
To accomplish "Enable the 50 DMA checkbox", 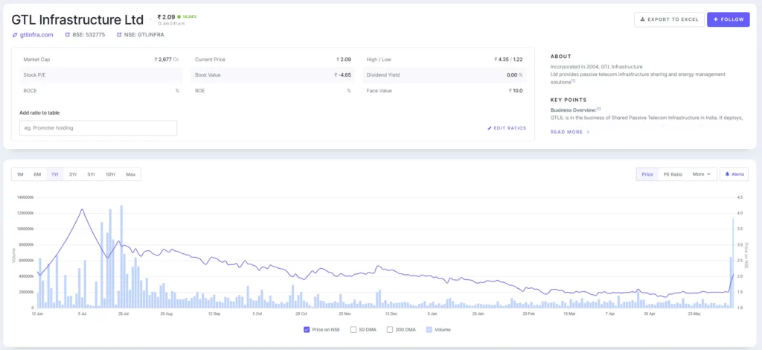I will (353, 329).
